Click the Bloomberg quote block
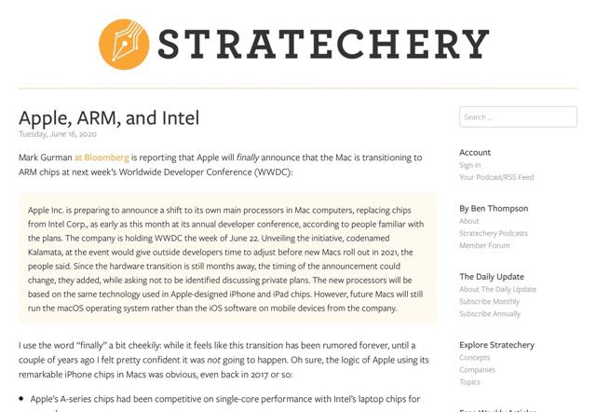Screen dimensions: 596x412 coord(227,259)
